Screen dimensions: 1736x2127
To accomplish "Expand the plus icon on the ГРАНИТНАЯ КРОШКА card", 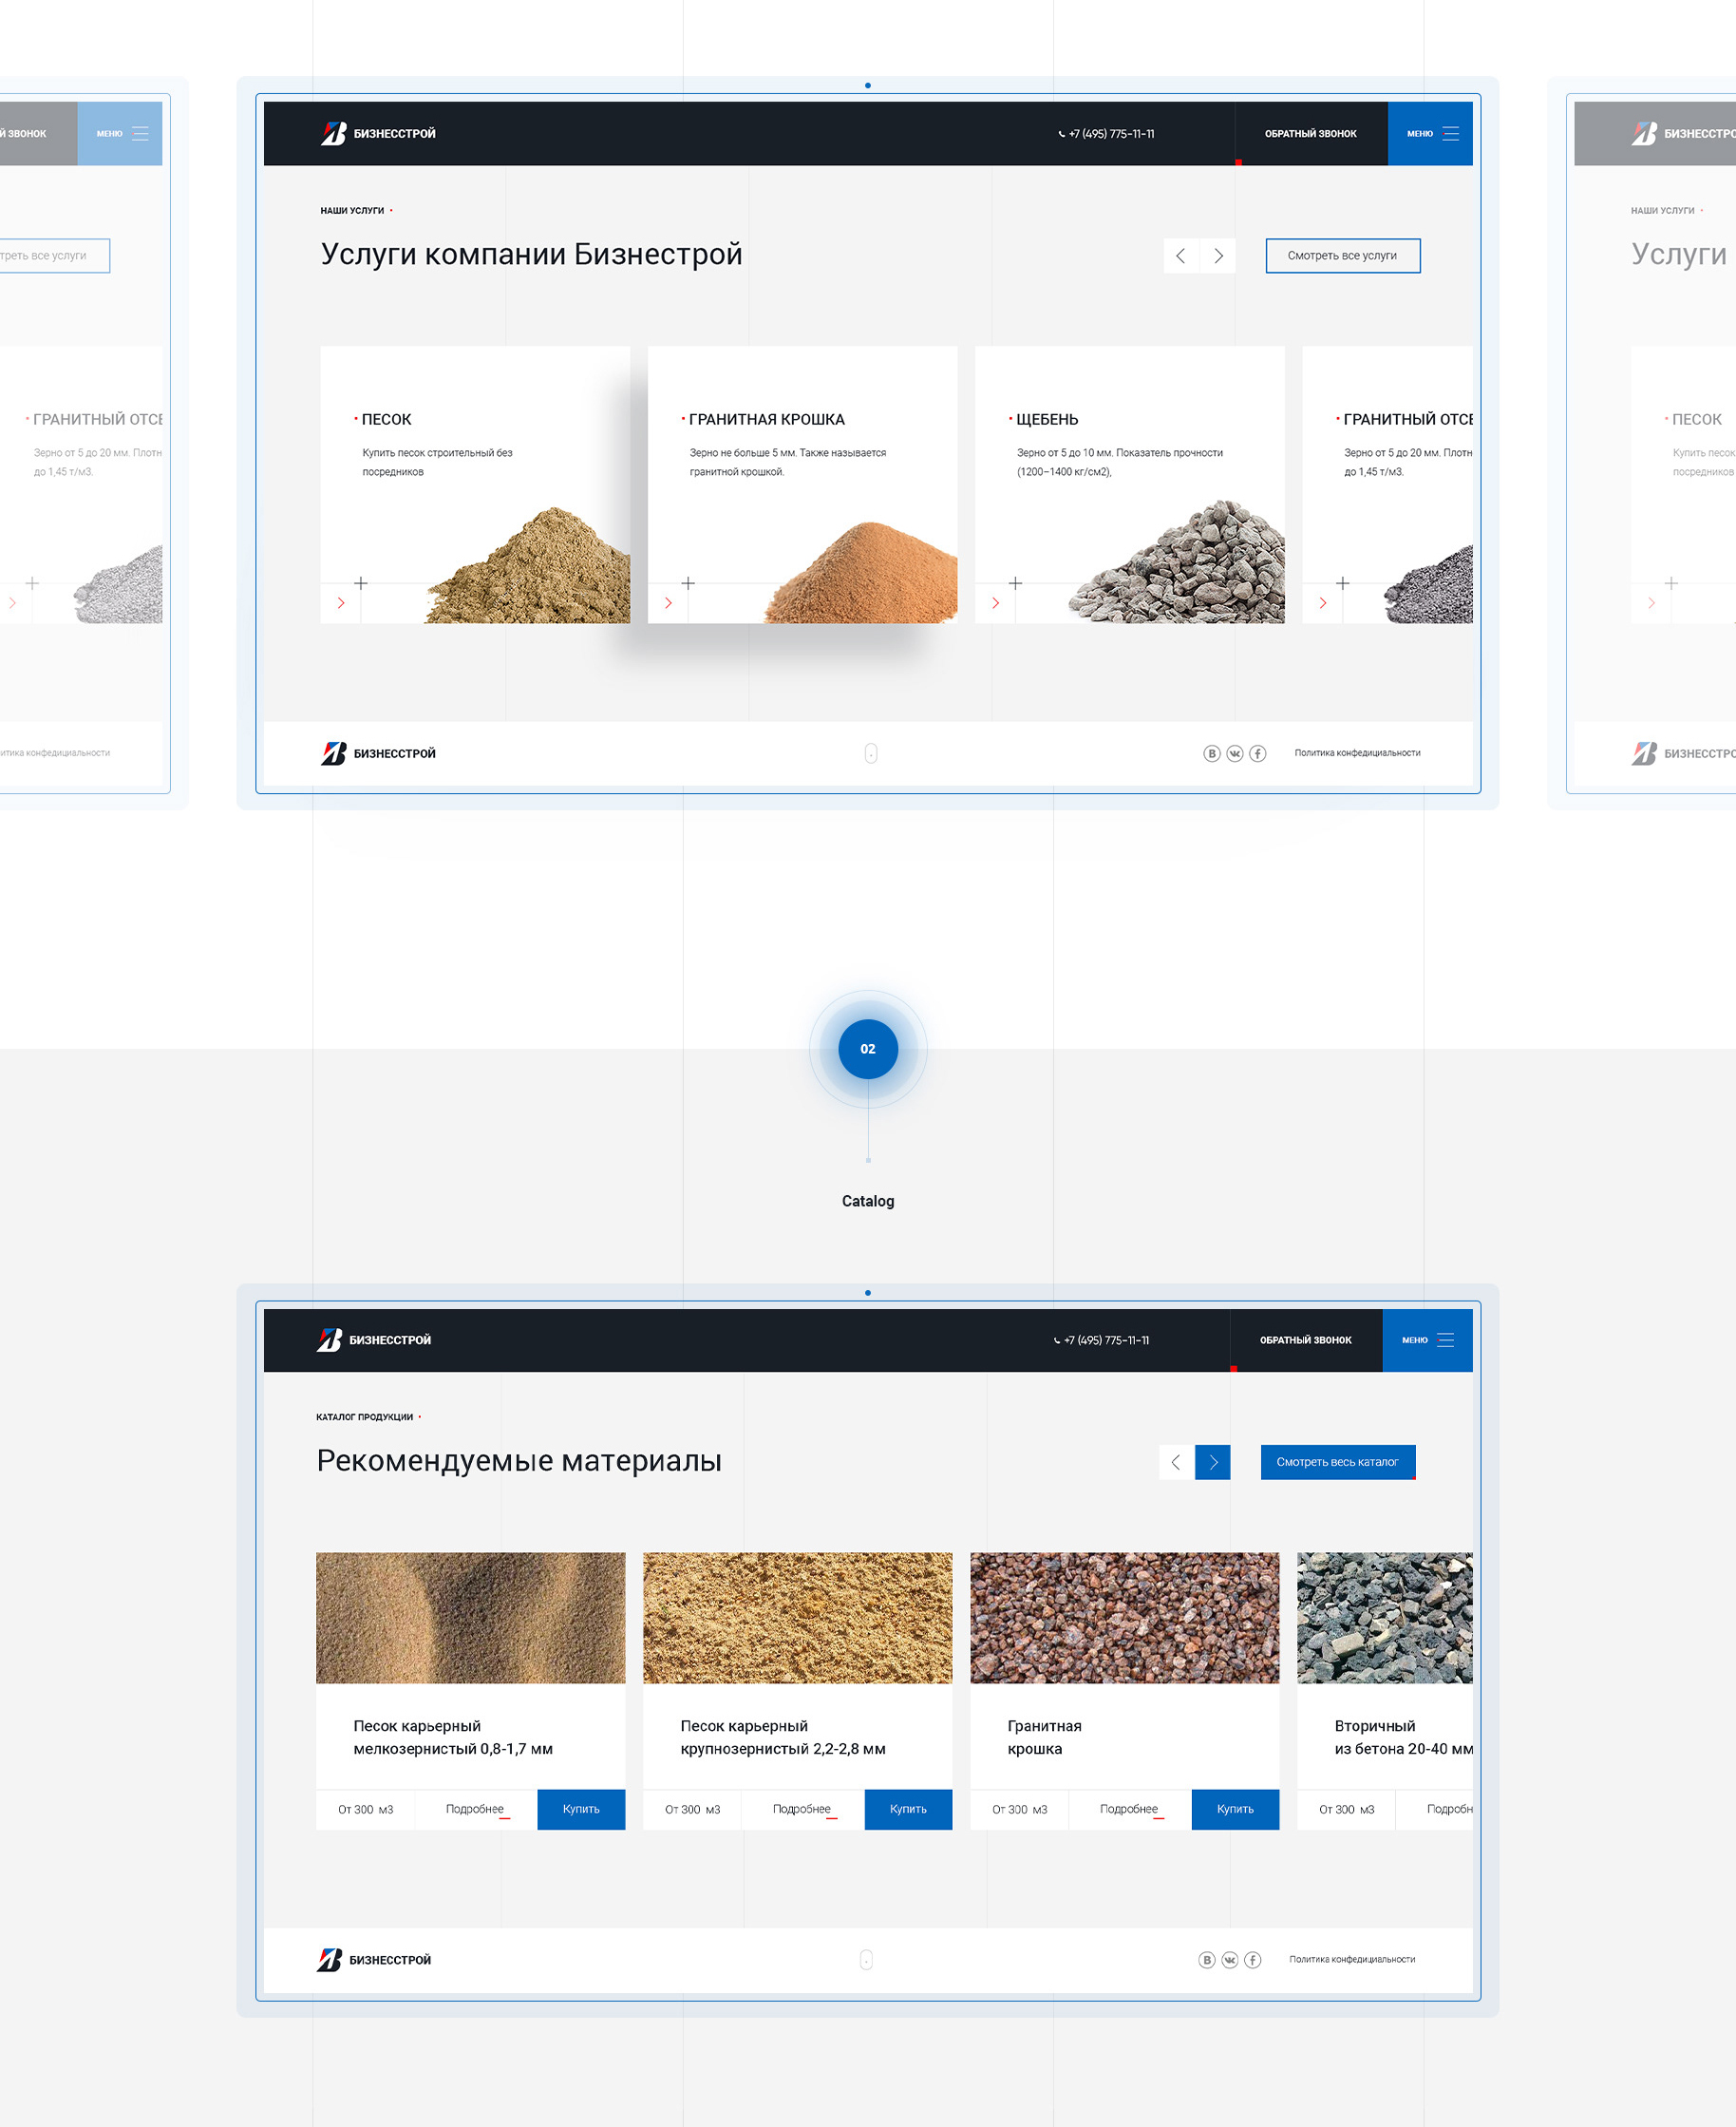I will [688, 583].
